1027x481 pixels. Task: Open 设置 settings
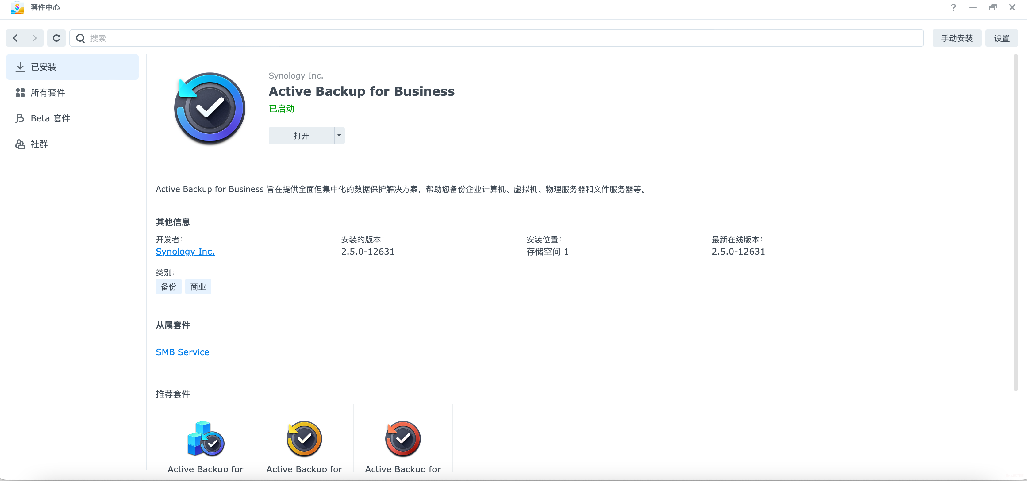(x=1001, y=38)
